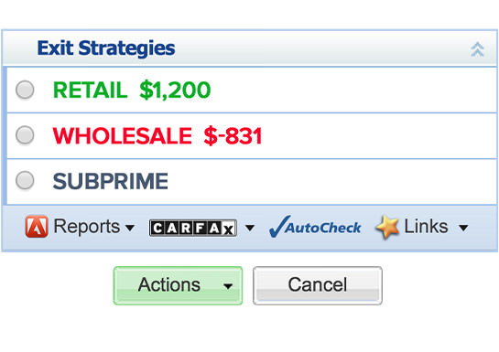
Task: Select the RETAIL radio button
Action: 25,90
